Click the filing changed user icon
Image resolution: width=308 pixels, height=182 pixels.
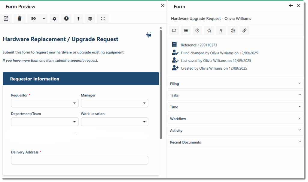click(x=175, y=53)
